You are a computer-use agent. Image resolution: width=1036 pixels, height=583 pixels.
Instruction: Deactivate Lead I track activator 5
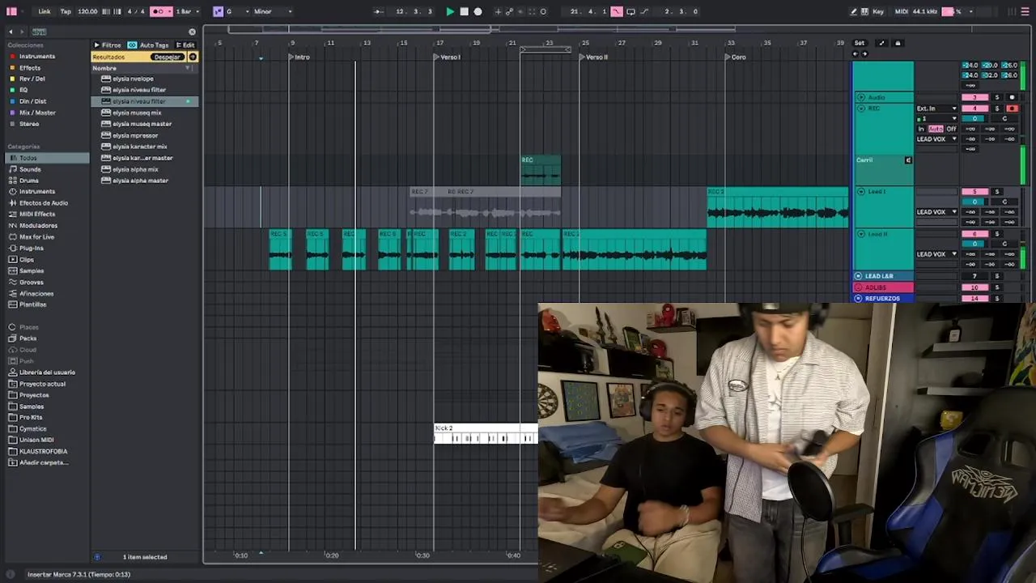coord(975,192)
